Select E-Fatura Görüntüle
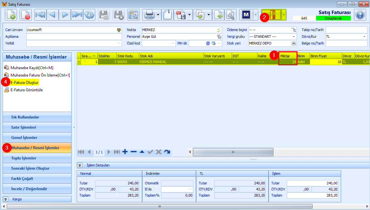The height and width of the screenshot is (210, 370). (27, 90)
